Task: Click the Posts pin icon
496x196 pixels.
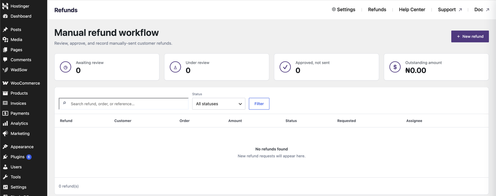Action: click(x=5, y=29)
